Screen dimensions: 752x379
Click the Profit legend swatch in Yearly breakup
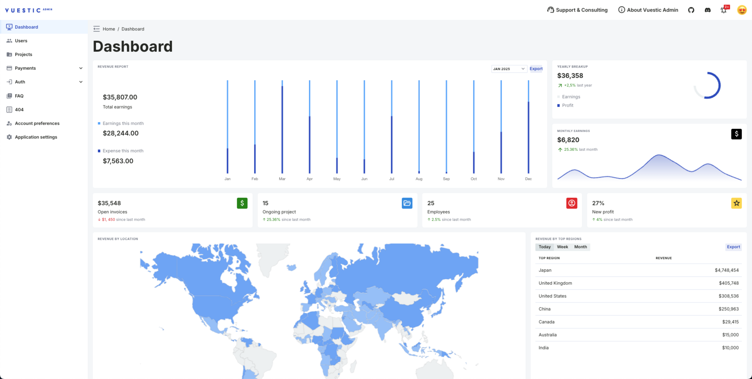[559, 106]
